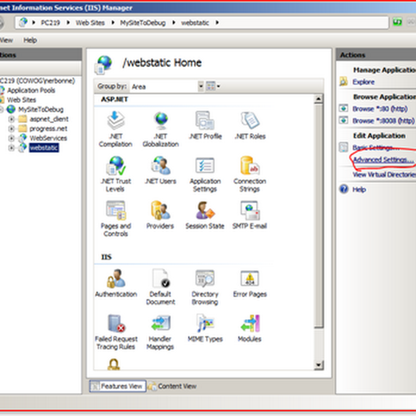Click Explore under Manage Application
416x416 pixels.
click(363, 82)
